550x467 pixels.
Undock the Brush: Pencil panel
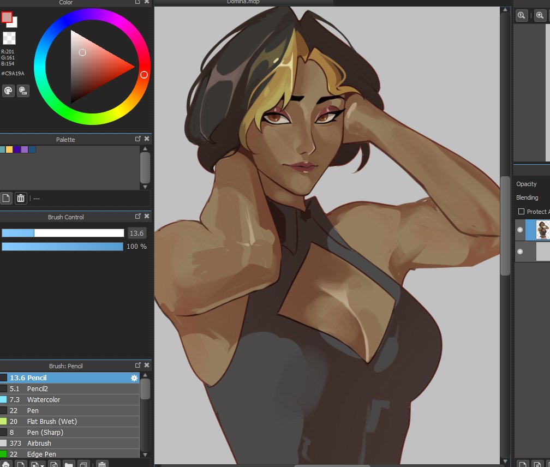[x=138, y=366]
